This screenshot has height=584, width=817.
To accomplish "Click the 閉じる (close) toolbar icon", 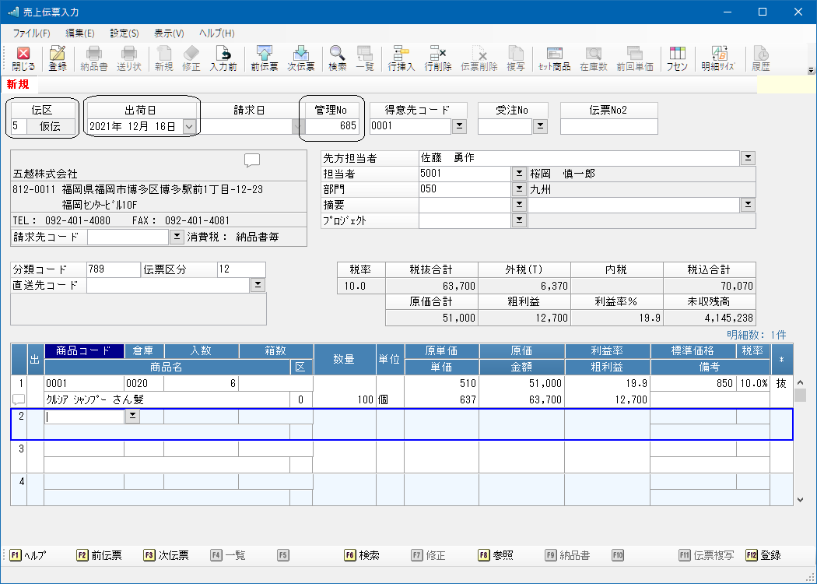I will (x=23, y=58).
